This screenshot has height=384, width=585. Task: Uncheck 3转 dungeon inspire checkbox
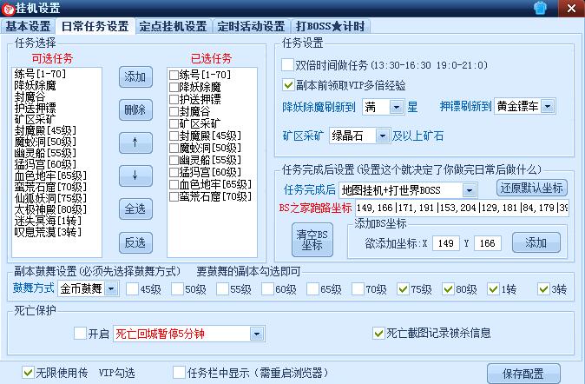[544, 288]
